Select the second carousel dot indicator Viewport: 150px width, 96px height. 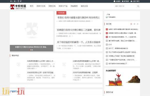(32, 50)
